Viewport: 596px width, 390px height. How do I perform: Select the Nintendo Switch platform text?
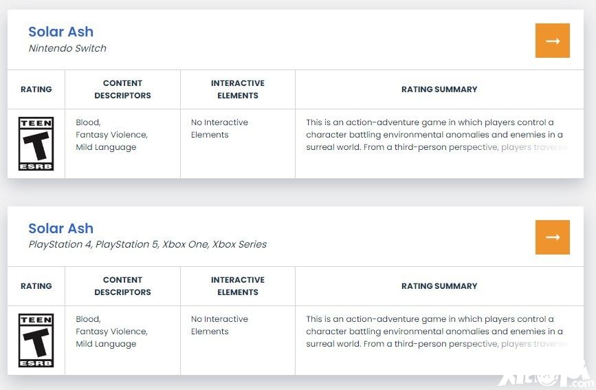tap(67, 48)
